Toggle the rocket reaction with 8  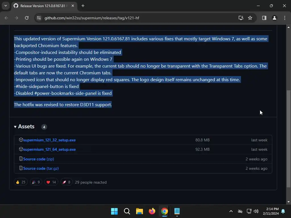tap(66, 182)
